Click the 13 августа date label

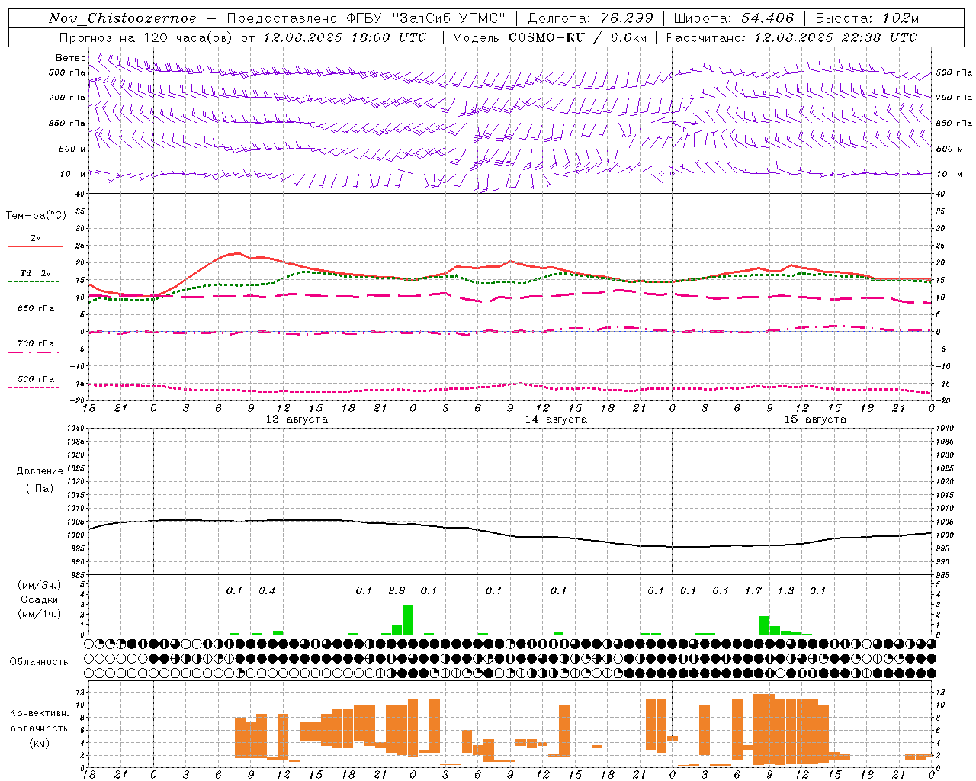297,419
